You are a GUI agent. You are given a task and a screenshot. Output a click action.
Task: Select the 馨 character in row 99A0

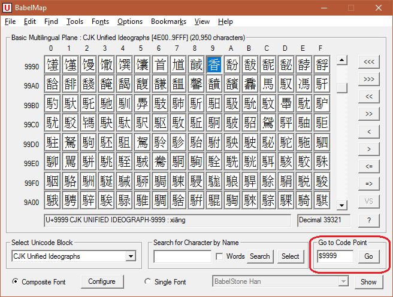196,84
